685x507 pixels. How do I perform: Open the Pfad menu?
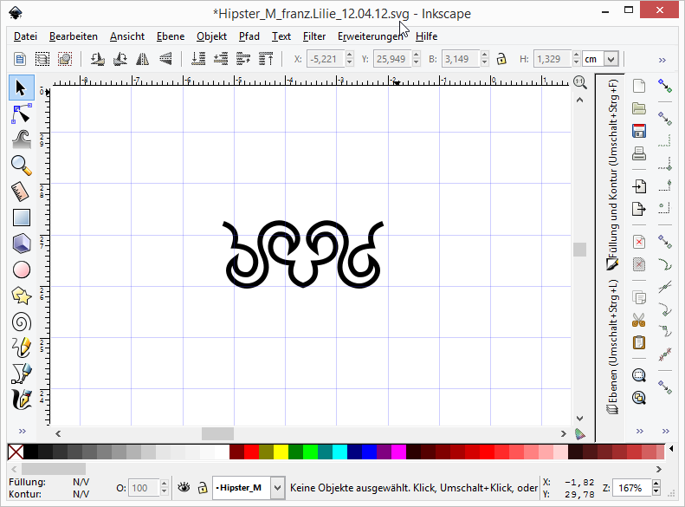249,36
